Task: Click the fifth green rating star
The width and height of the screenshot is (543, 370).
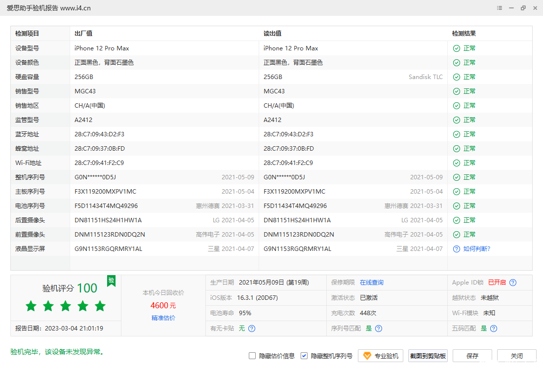Action: [x=100, y=306]
